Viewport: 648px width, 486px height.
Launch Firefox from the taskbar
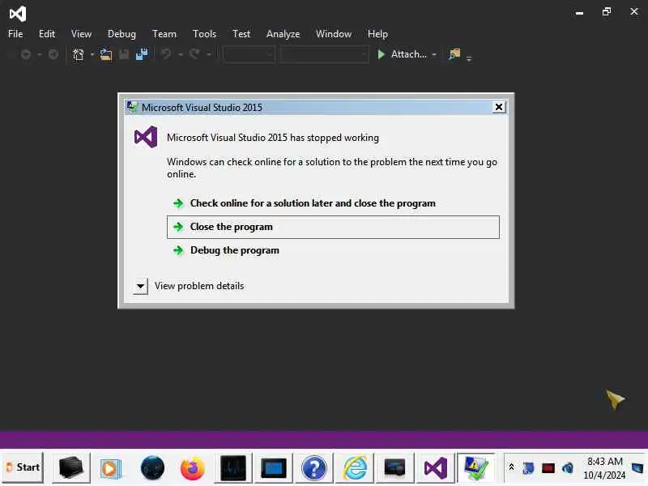[x=193, y=468]
